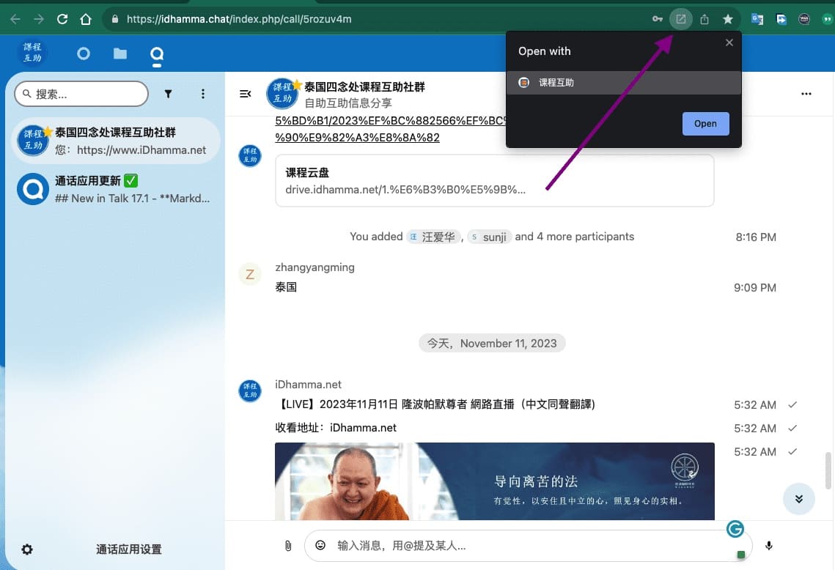Select 通话应用更新 conversation
835x570 pixels.
[117, 189]
